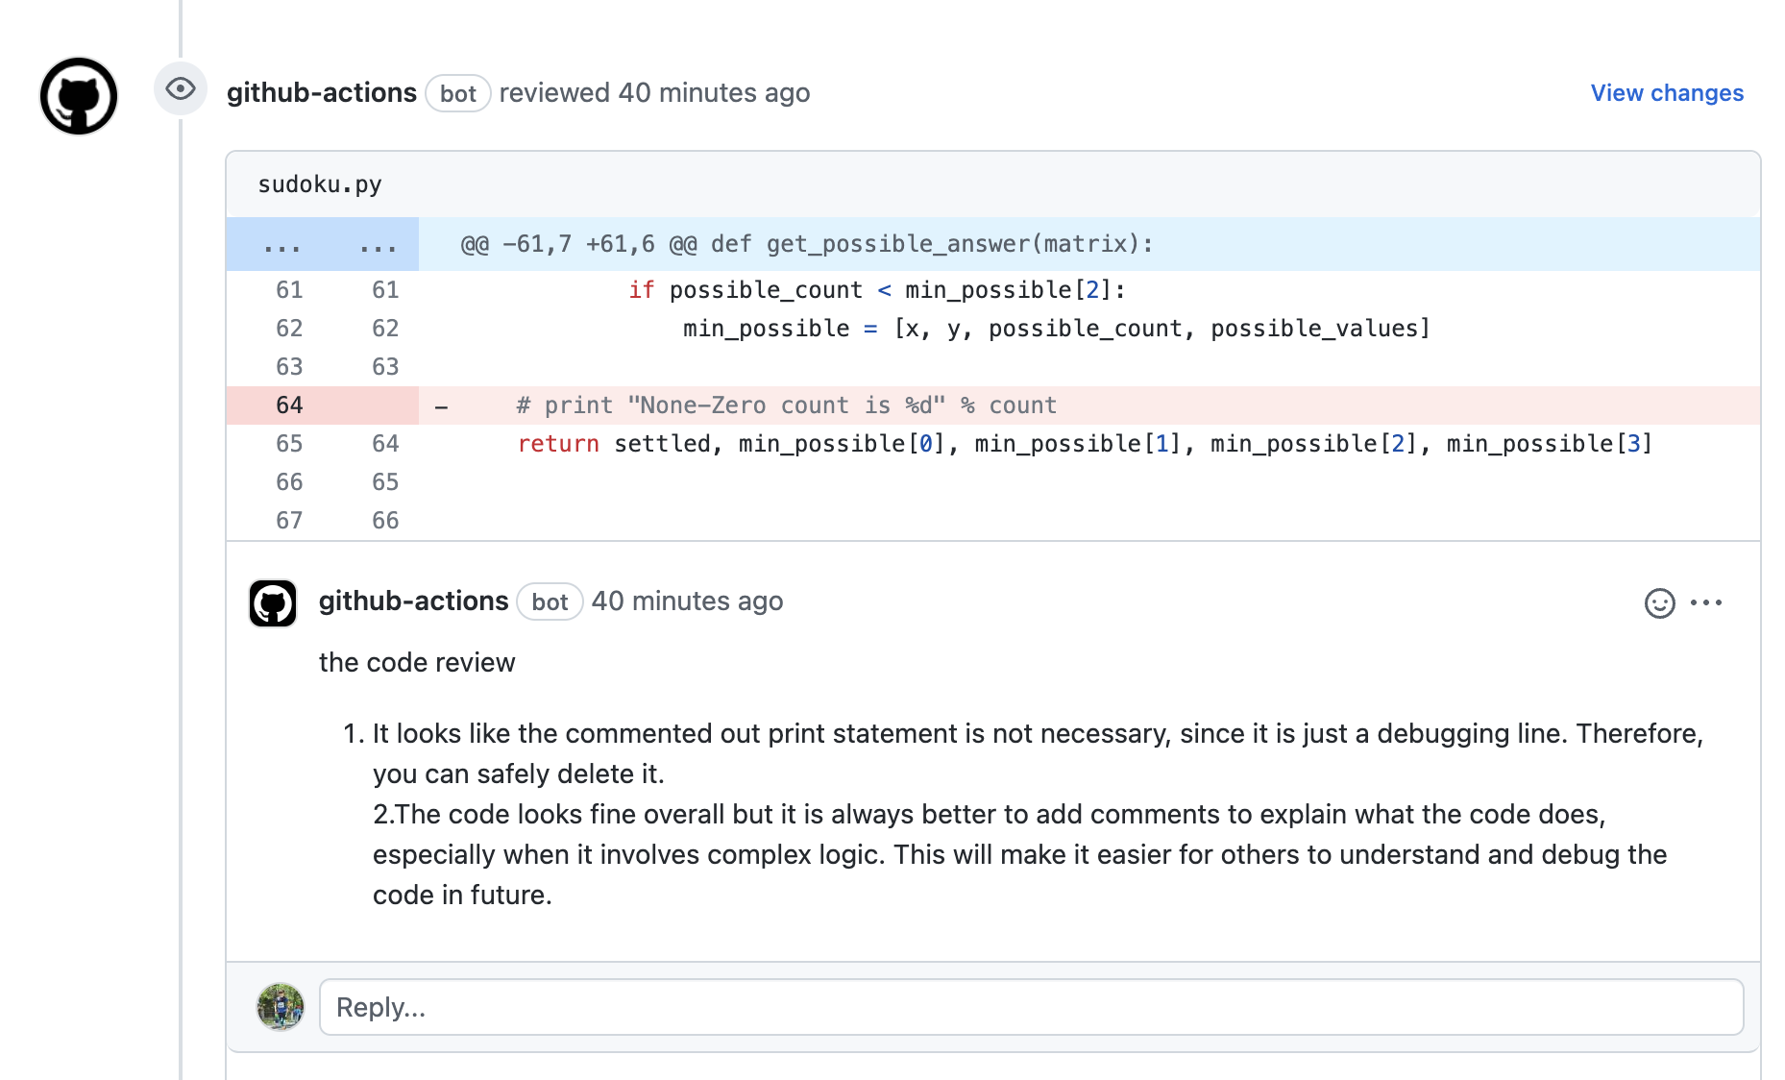Click 'the code review' comment text

click(x=417, y=663)
